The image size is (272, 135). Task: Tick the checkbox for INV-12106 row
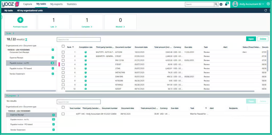click(x=63, y=60)
